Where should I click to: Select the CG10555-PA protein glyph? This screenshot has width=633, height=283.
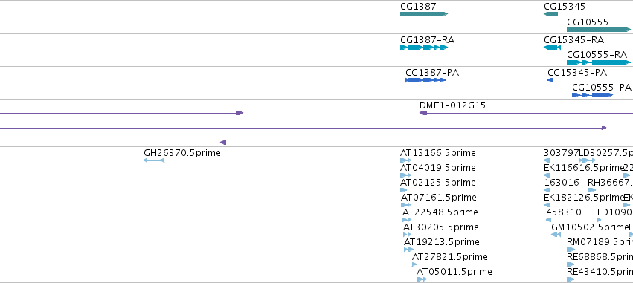[593, 95]
